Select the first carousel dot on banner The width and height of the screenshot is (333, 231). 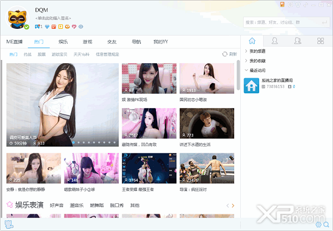pos(73,142)
